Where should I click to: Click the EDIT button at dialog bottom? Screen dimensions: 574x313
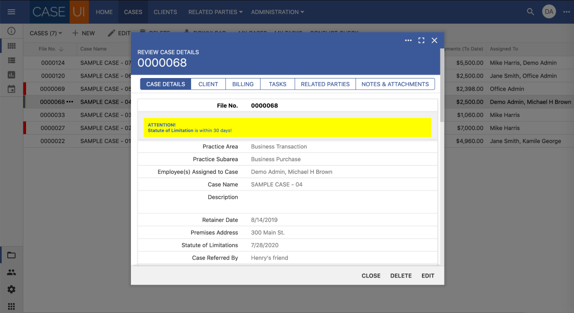(x=428, y=275)
